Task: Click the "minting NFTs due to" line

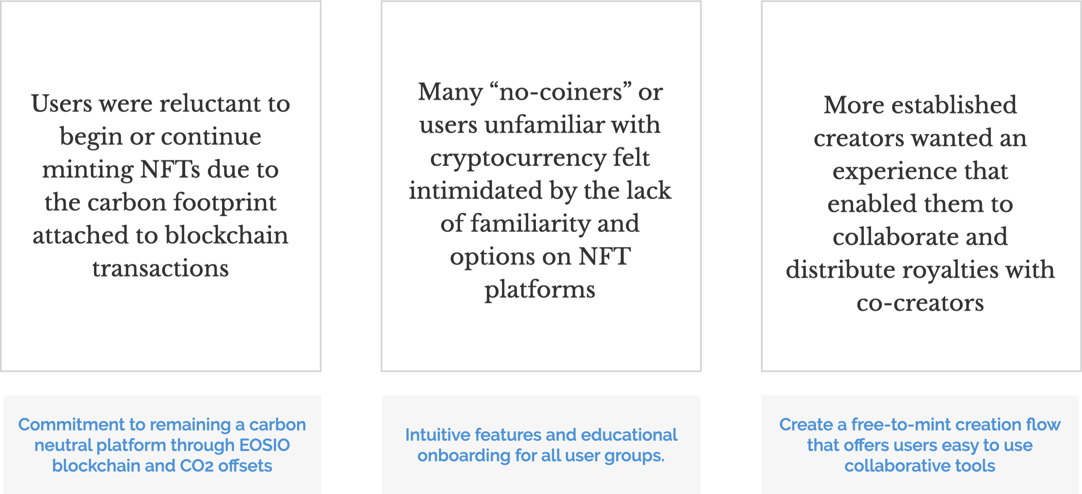Action: click(x=160, y=169)
